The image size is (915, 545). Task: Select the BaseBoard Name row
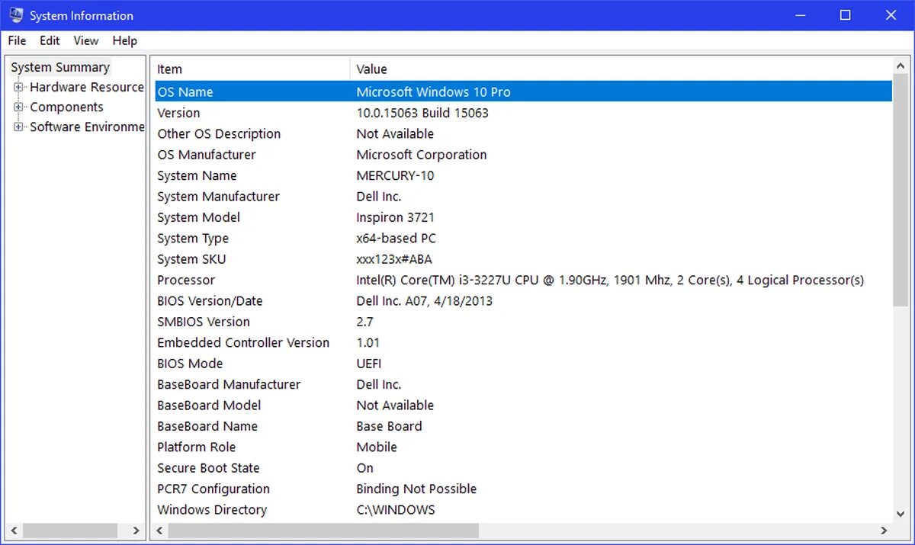(523, 426)
